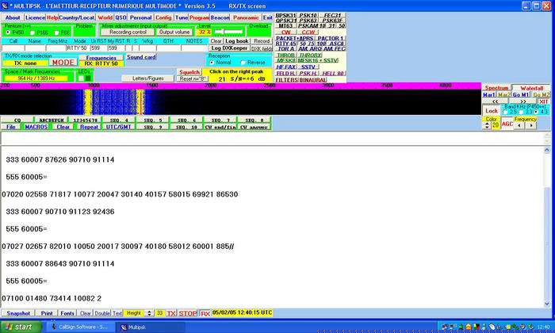Click the Log DXKeeper button
This screenshot has width=555, height=333.
pos(229,48)
